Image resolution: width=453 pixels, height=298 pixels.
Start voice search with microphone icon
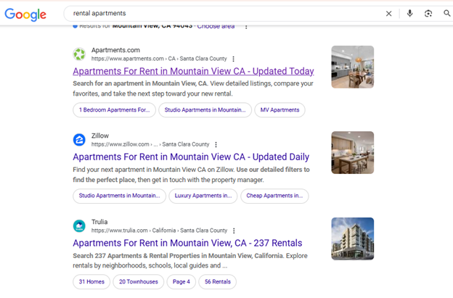[x=409, y=13]
